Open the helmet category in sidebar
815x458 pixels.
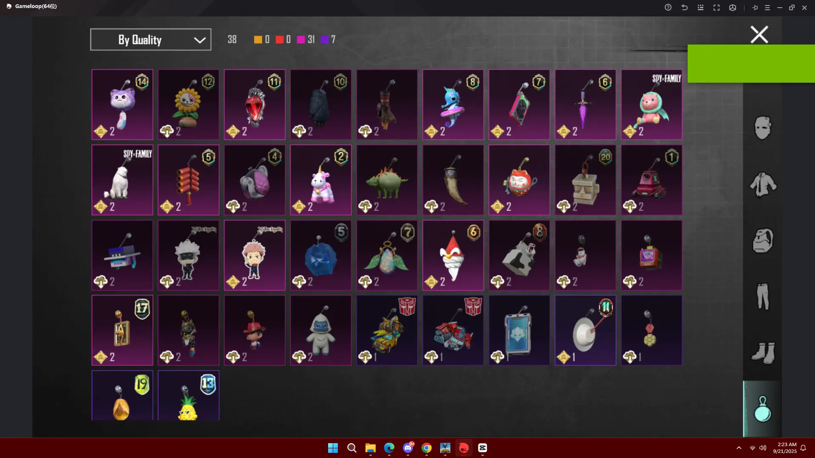pyautogui.click(x=762, y=128)
